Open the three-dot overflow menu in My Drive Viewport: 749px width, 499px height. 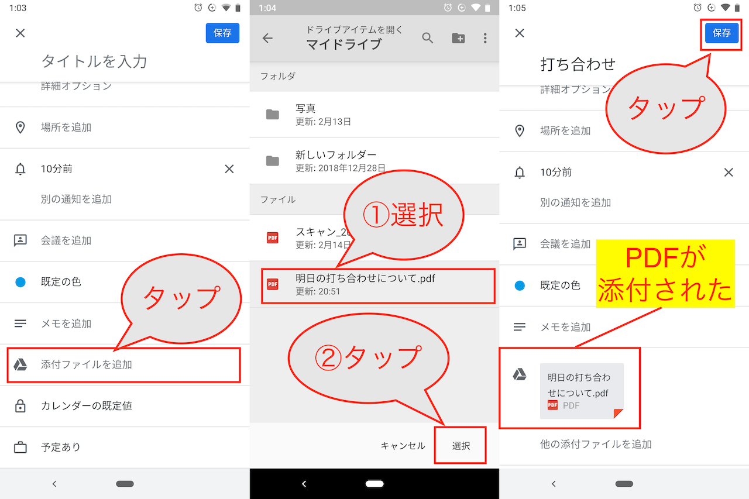point(485,37)
